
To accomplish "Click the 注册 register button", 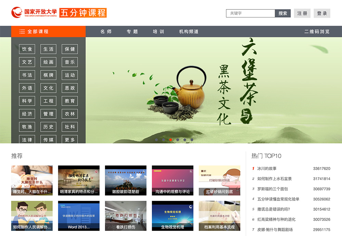I will coord(302,13).
